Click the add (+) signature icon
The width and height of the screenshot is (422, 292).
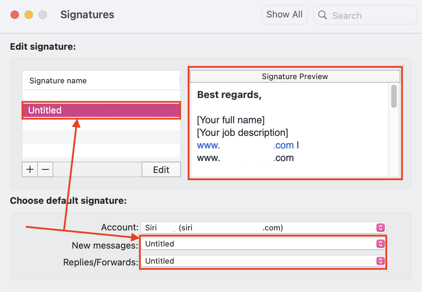(x=30, y=169)
